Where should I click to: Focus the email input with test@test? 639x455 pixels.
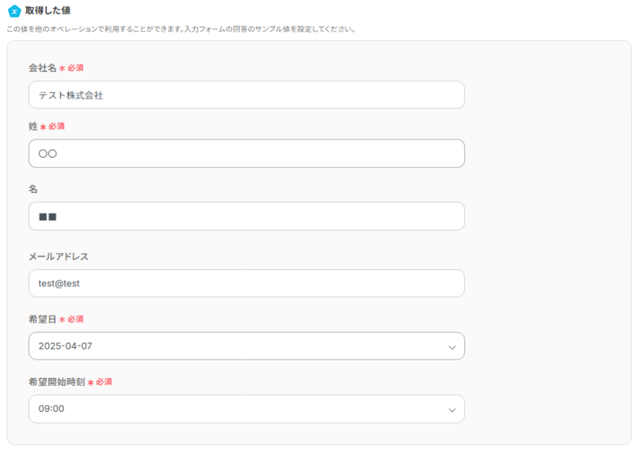(x=247, y=283)
